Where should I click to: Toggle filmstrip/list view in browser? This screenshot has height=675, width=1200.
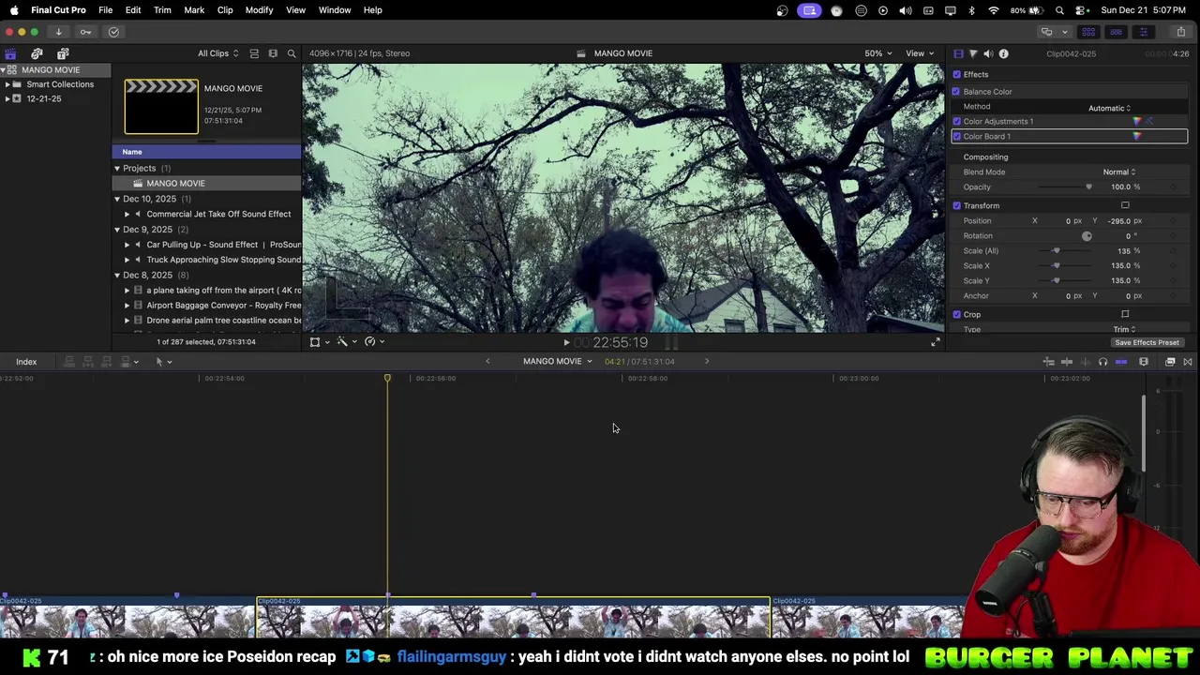tap(254, 53)
